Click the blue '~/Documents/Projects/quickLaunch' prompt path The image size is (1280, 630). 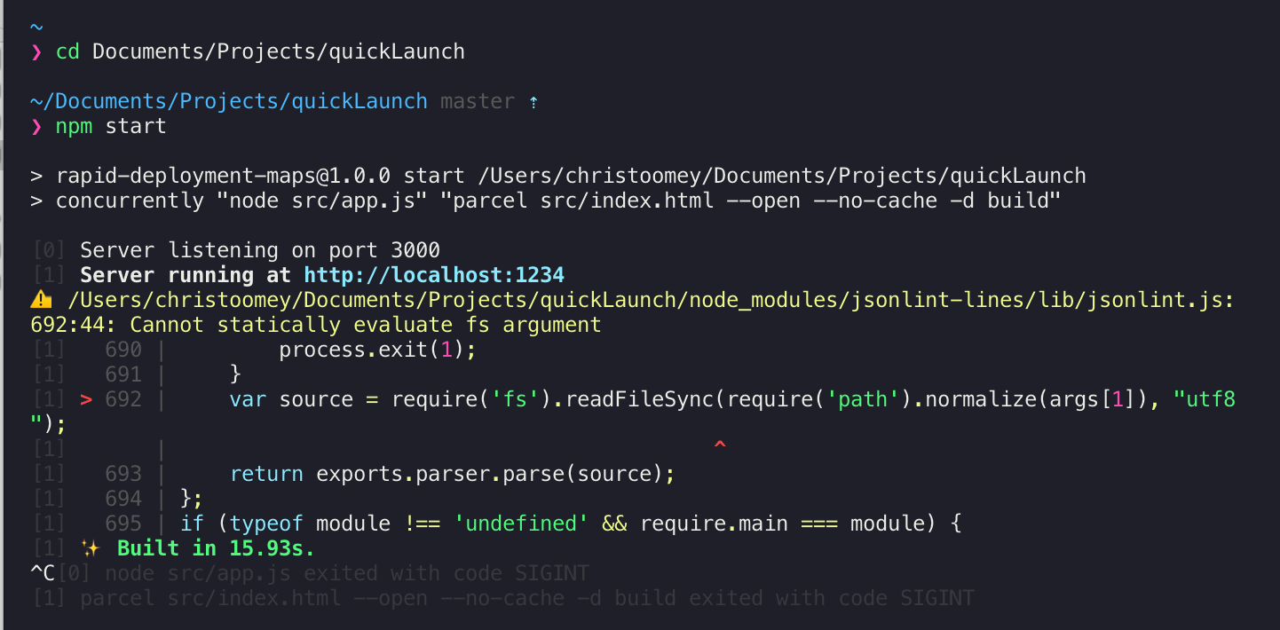pos(229,101)
